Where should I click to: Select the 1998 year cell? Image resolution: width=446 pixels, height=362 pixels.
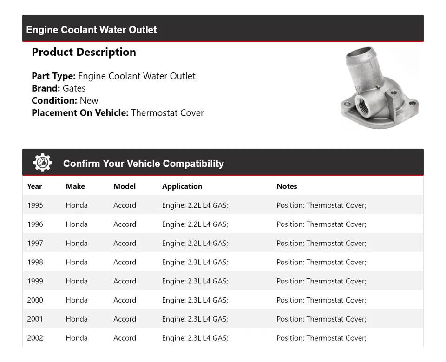[x=35, y=262]
